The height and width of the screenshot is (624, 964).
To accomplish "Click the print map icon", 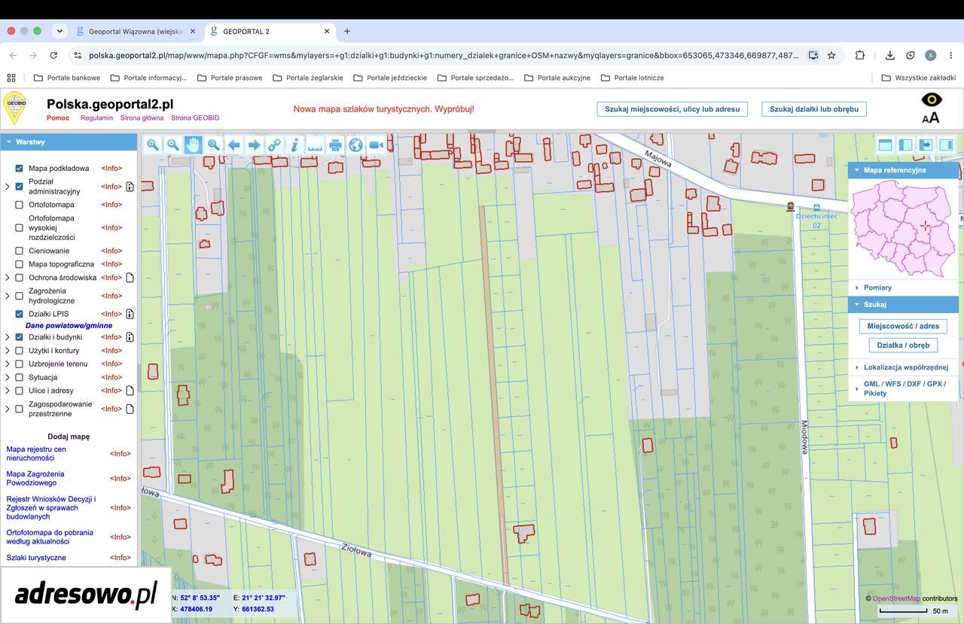I will coord(335,145).
